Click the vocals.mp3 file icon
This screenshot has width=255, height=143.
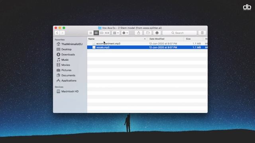(x=94, y=47)
